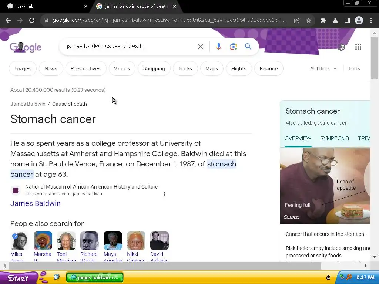Filter results by Finance
379x284 pixels.
(269, 68)
